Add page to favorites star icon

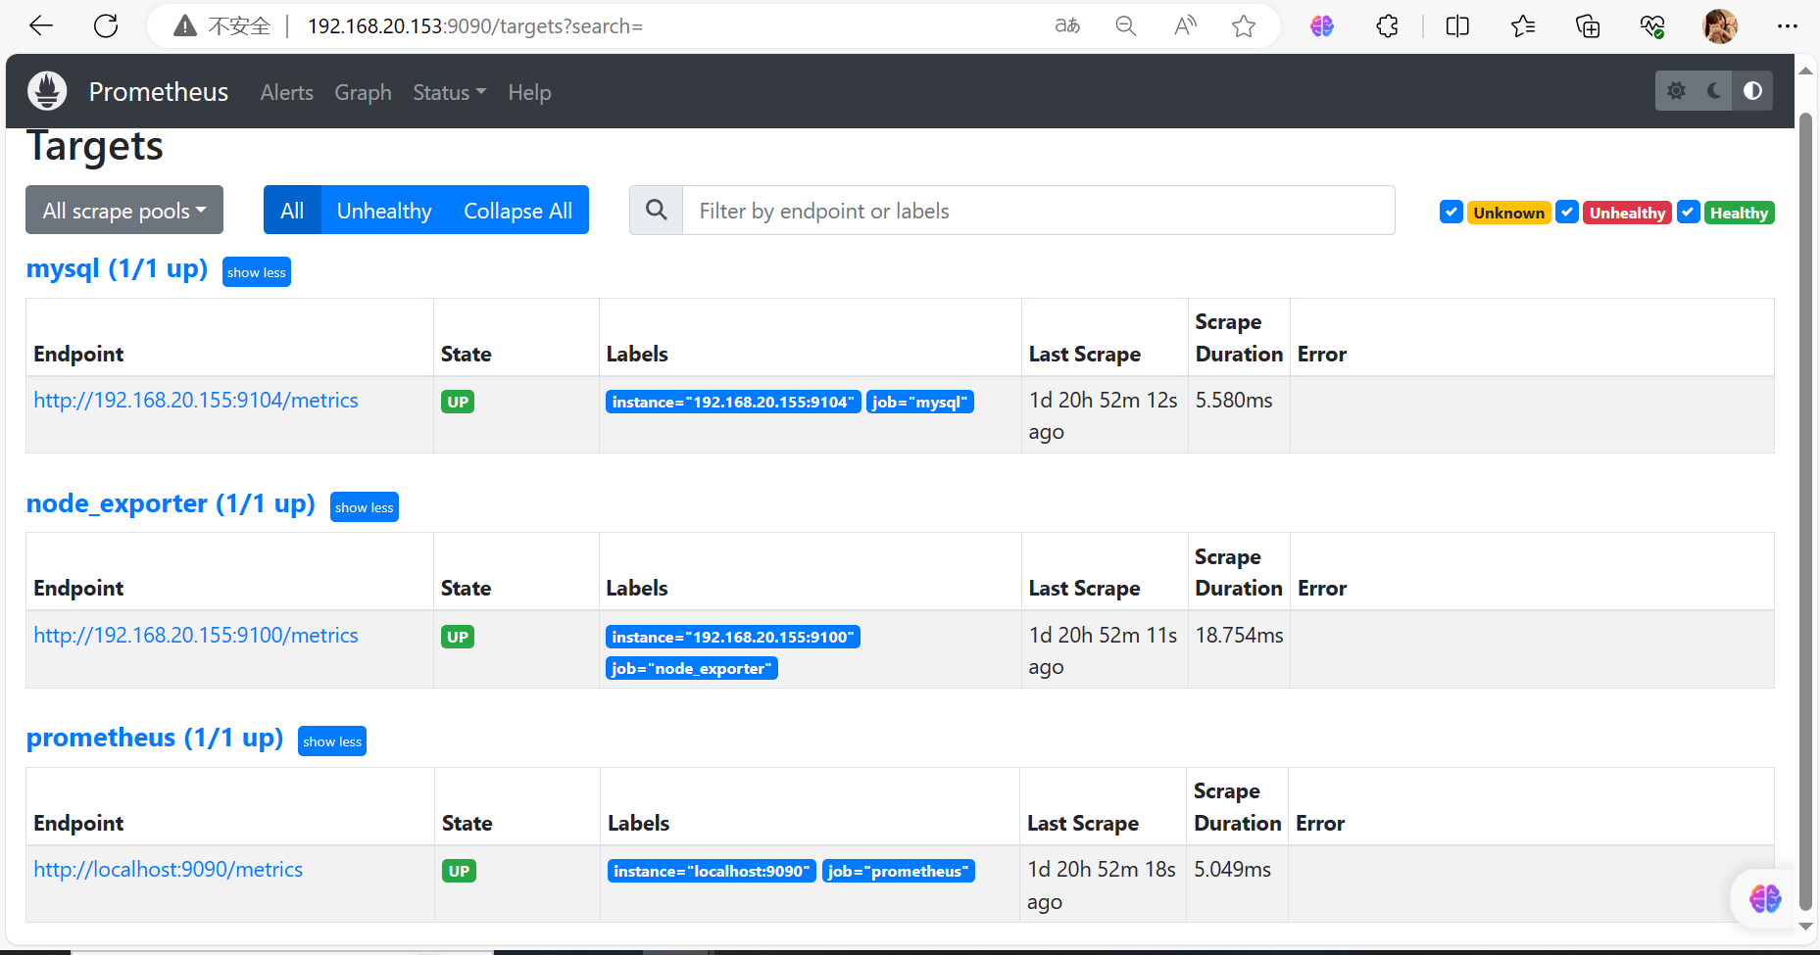coord(1244,26)
